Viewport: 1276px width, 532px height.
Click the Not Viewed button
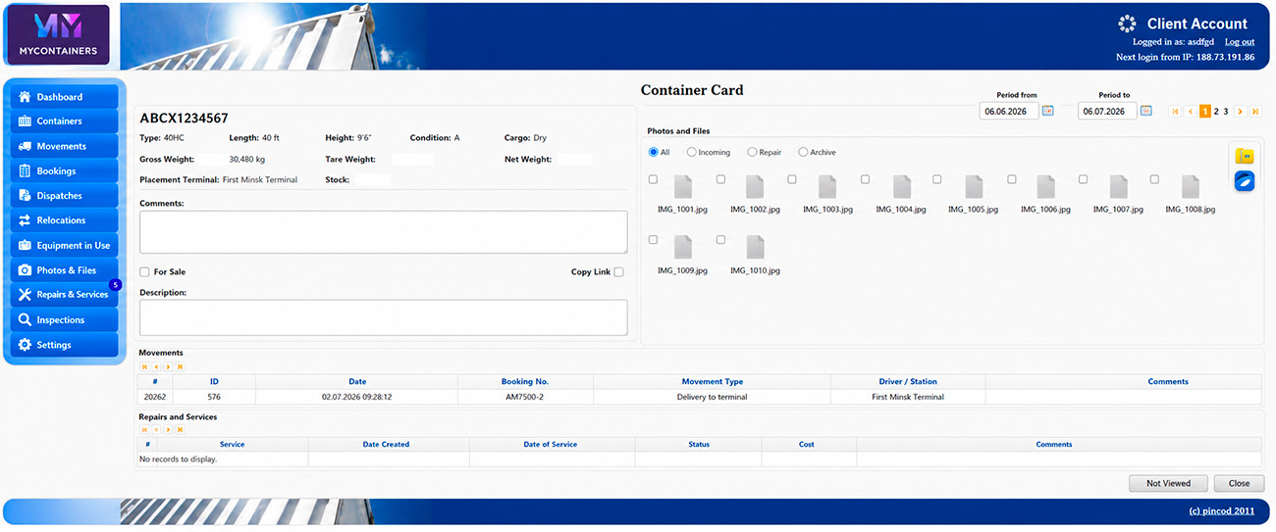click(1168, 483)
